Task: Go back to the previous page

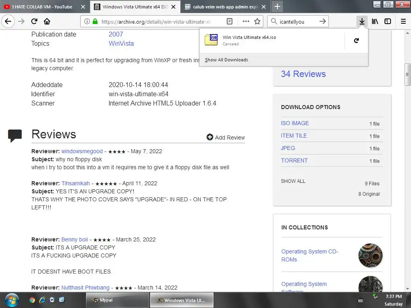Action: click(x=8, y=21)
